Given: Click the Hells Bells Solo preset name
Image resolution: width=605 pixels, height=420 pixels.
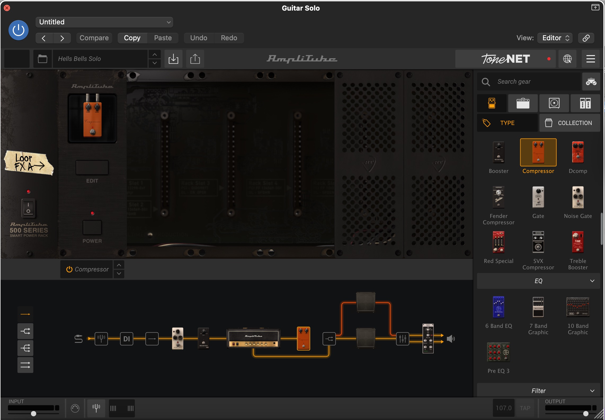Looking at the screenshot, I should point(100,59).
